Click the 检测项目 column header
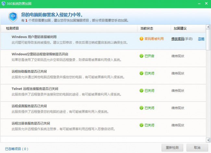 [x=12, y=29]
